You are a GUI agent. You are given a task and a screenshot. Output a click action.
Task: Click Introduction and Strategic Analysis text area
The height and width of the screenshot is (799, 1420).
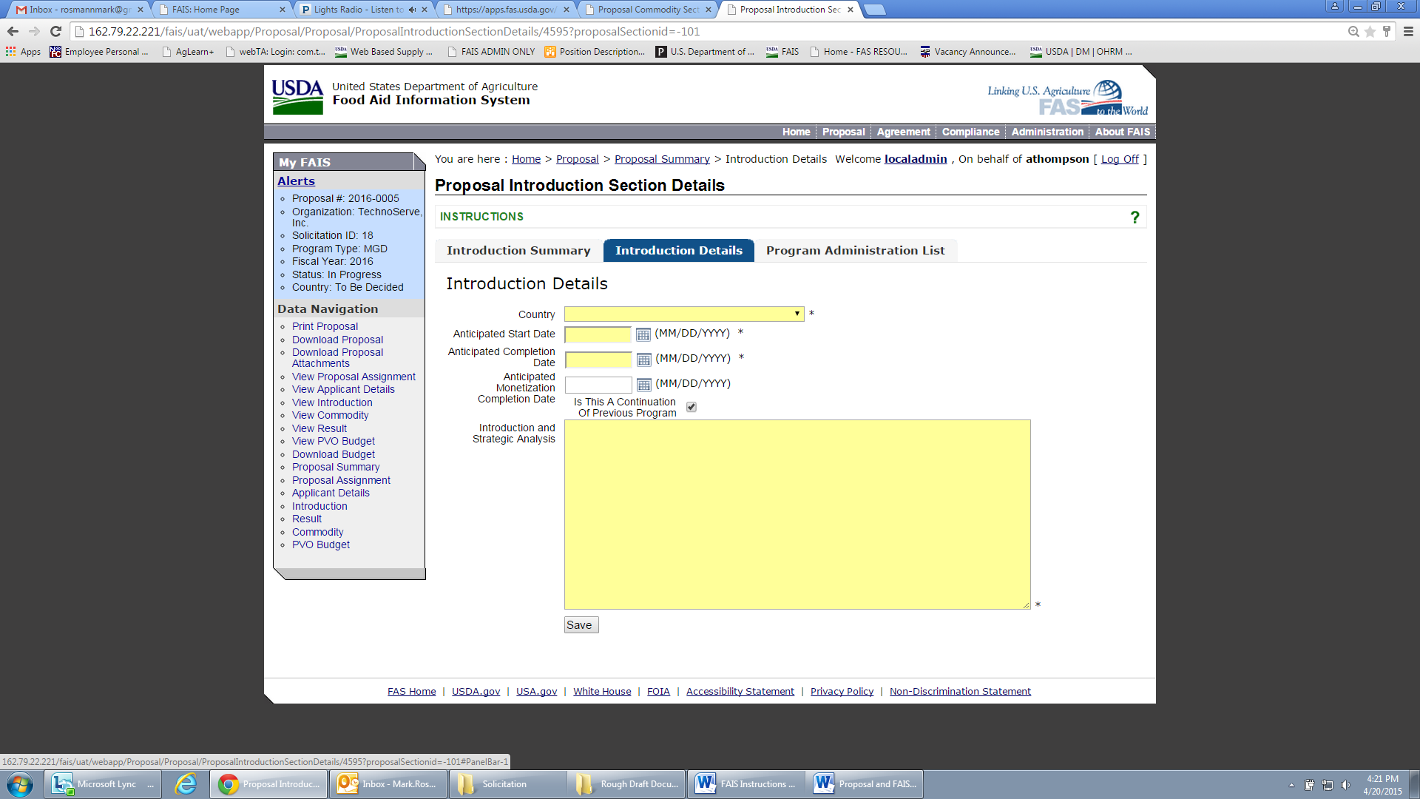(797, 514)
